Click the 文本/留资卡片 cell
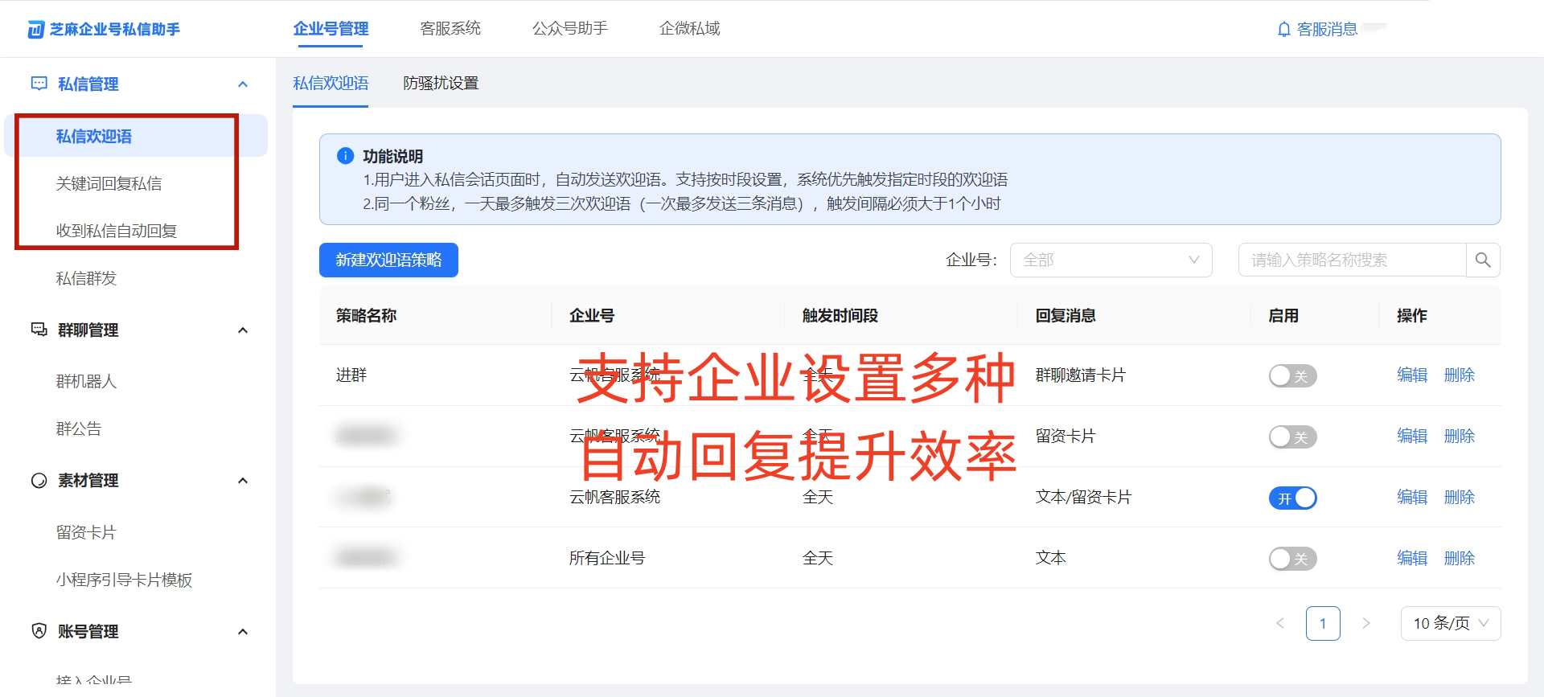 [x=1082, y=497]
